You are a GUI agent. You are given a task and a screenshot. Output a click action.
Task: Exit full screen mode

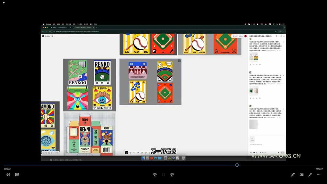coord(310,175)
